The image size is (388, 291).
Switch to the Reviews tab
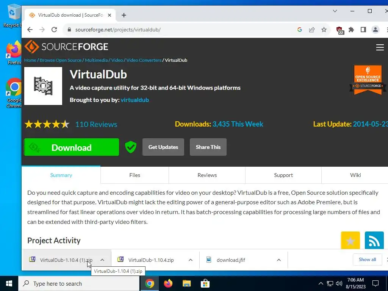point(207,175)
